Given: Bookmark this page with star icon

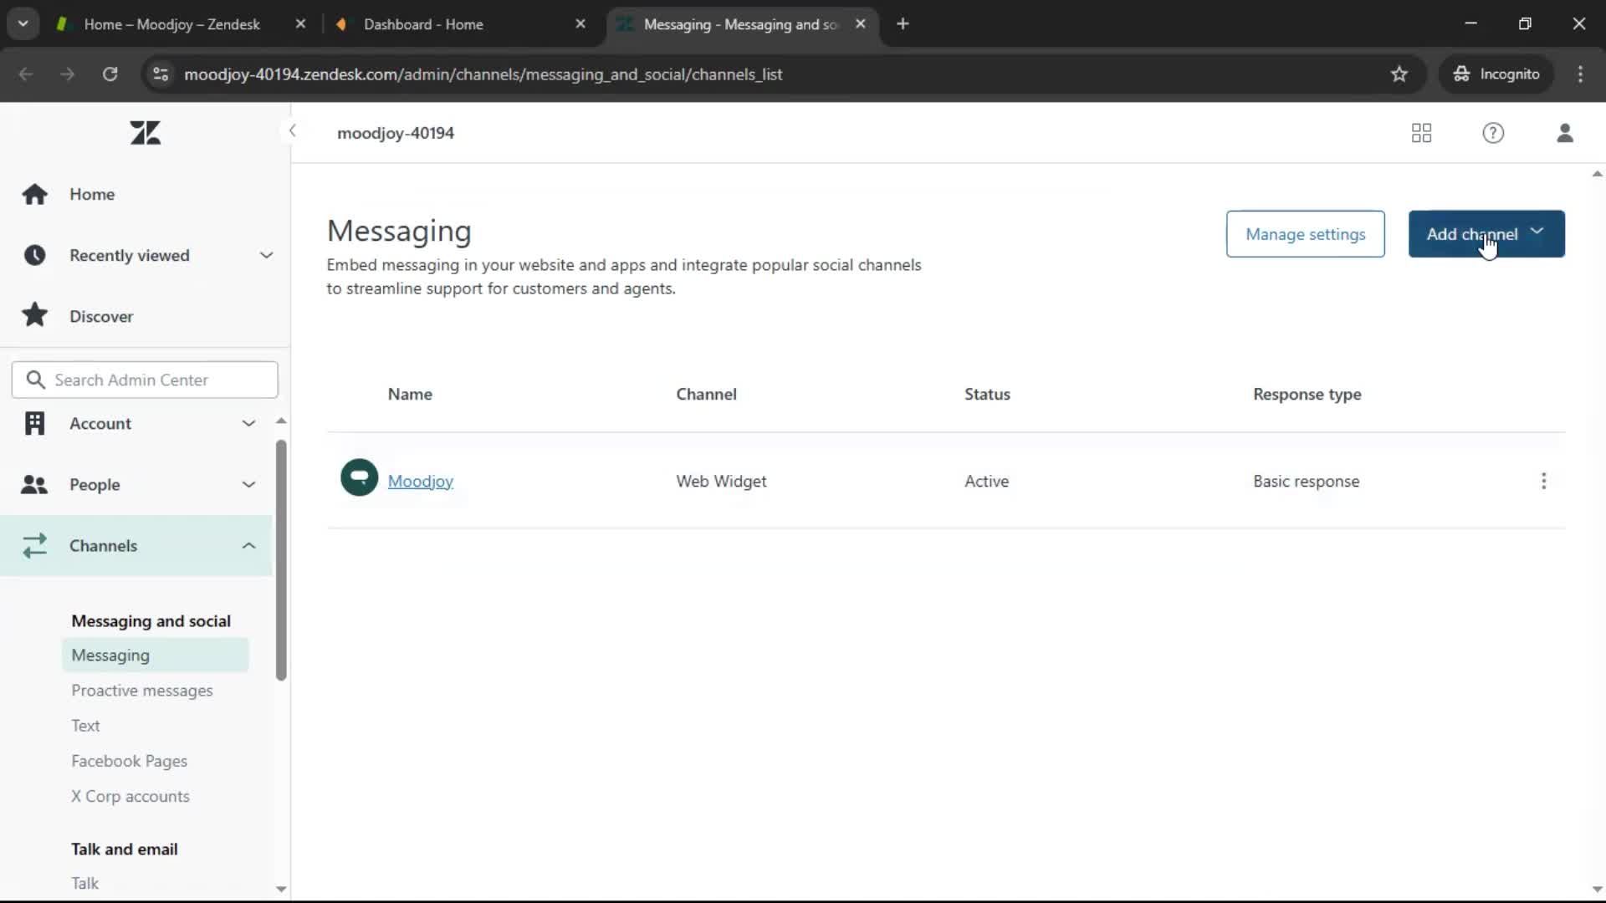Looking at the screenshot, I should 1399,74.
